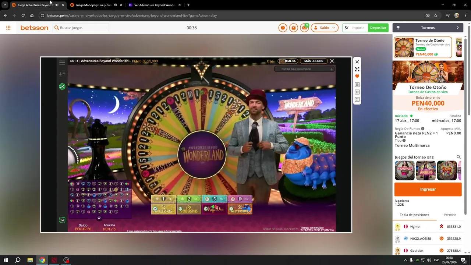Click the chat input field in game

point(304,69)
